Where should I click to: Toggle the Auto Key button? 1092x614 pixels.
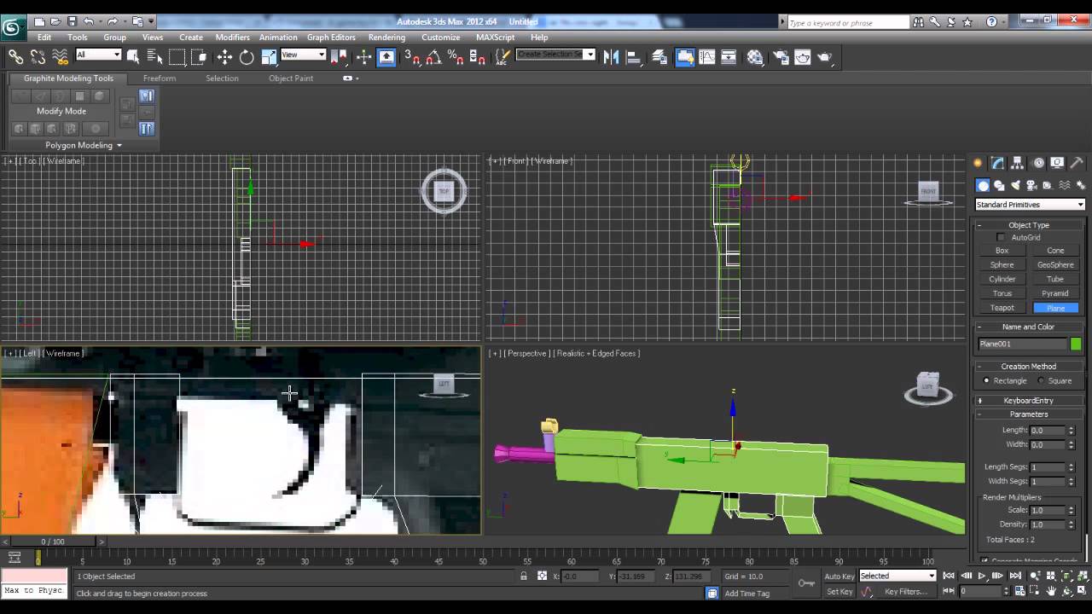pyautogui.click(x=839, y=576)
